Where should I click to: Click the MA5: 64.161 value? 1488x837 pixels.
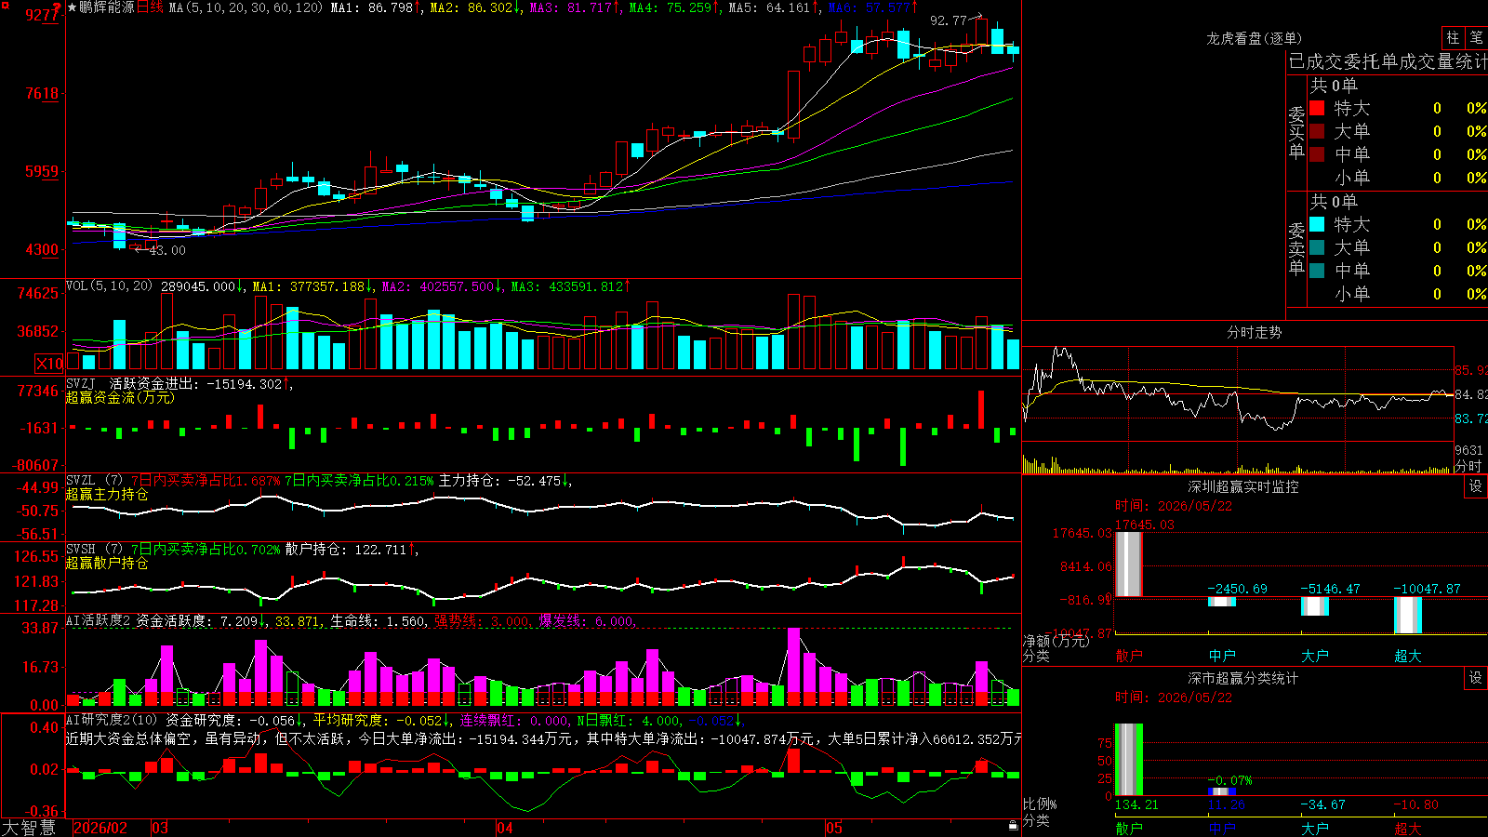click(x=774, y=7)
